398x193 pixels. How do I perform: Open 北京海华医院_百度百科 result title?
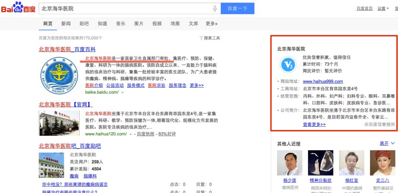[x=67, y=49]
